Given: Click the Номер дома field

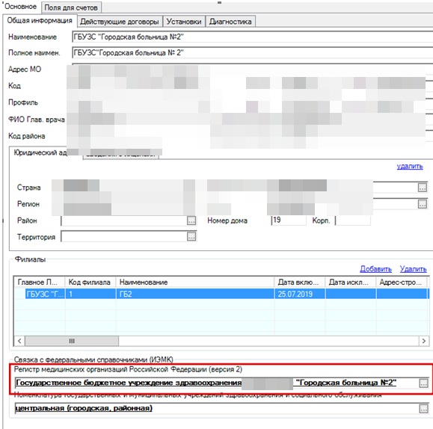Looking at the screenshot, I should 289,220.
